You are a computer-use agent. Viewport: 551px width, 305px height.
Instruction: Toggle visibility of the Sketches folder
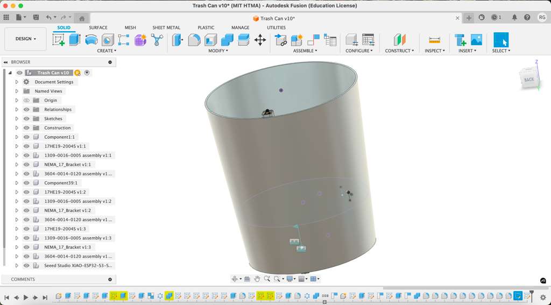tap(26, 119)
